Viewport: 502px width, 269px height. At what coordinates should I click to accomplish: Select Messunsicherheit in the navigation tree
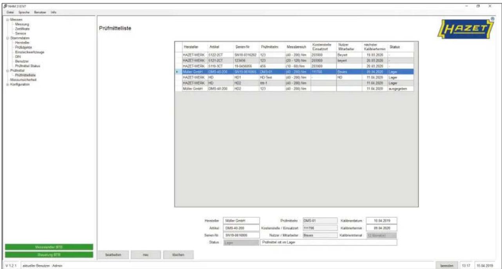coord(23,80)
